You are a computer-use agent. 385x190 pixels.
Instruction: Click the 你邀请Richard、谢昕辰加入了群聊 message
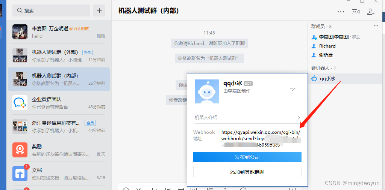coord(209,43)
